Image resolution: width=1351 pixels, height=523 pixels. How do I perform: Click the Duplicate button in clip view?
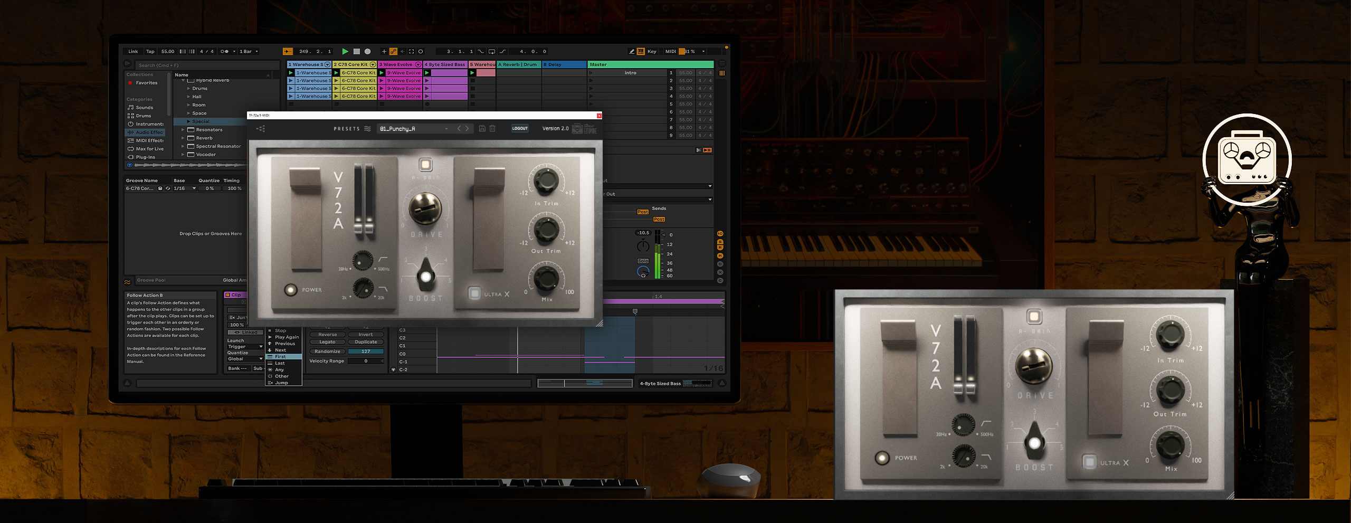point(366,342)
